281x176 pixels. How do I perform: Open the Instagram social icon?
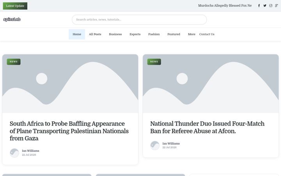click(x=271, y=6)
